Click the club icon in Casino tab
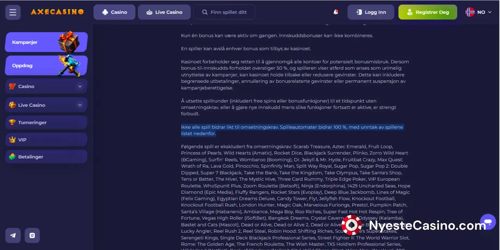 pos(105,12)
